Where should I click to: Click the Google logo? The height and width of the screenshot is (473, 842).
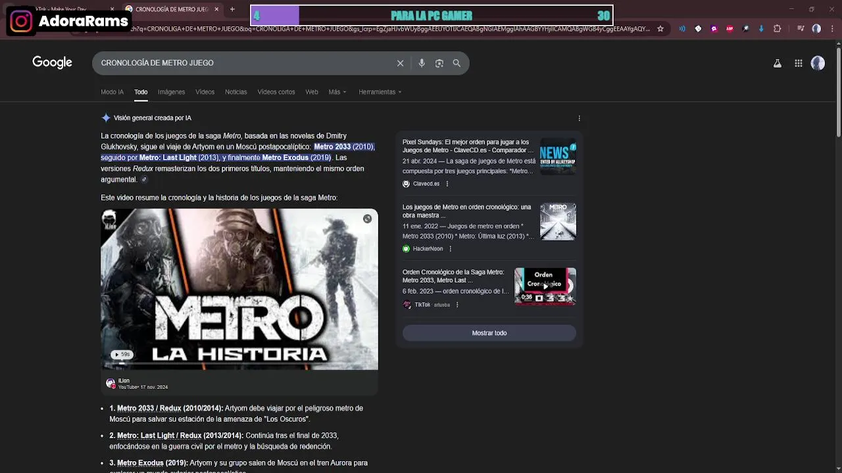coord(52,62)
